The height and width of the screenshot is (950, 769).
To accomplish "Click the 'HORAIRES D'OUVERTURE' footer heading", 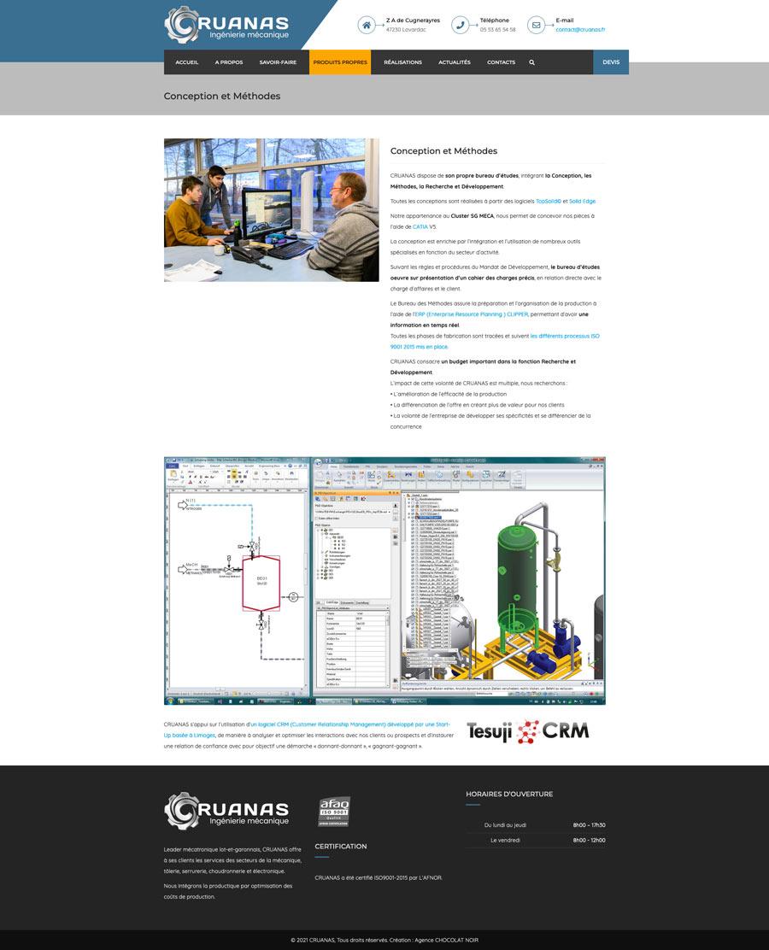I will pos(509,795).
